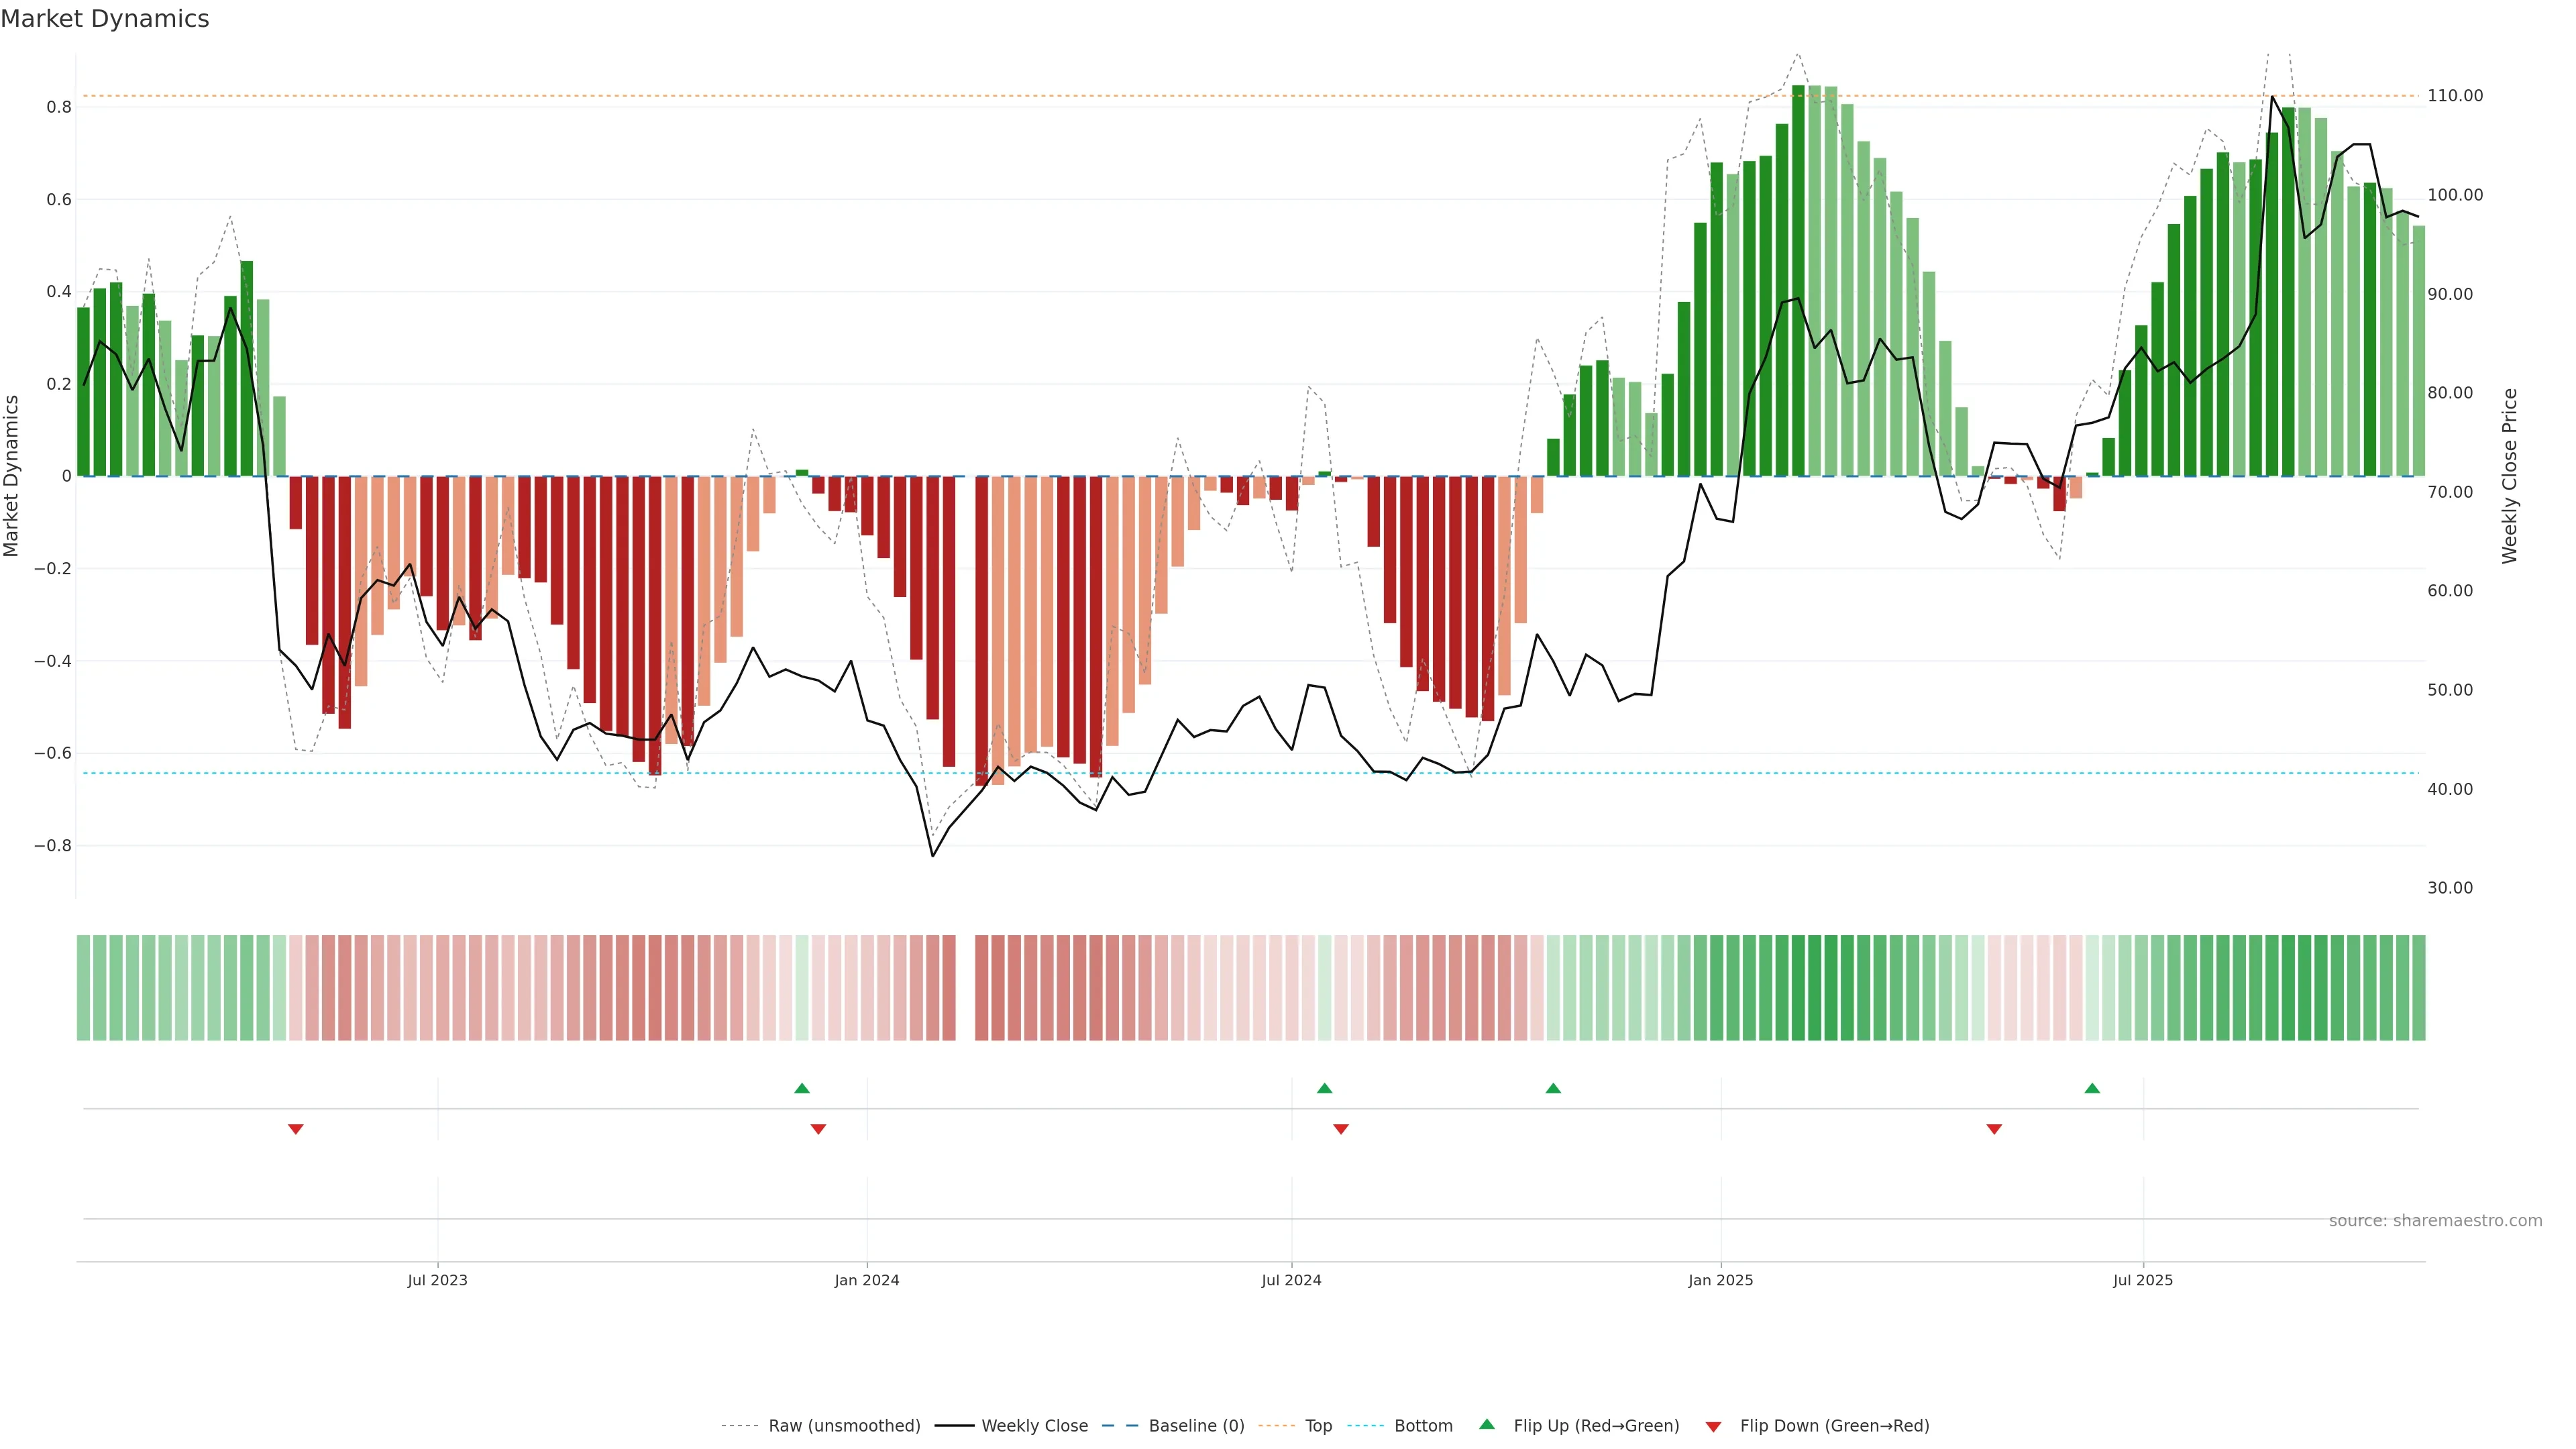Click the first red flip-down marker
Screen dimensions: 2576x1449
coord(295,1129)
